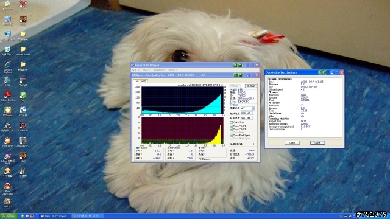Toggle the Show C1/PIE checkbox

(x=232, y=127)
